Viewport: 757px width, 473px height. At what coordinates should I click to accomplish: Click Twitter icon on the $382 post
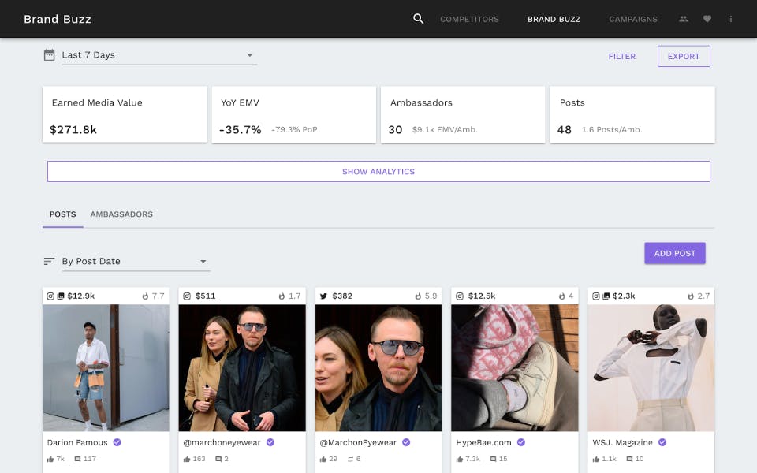(x=323, y=296)
